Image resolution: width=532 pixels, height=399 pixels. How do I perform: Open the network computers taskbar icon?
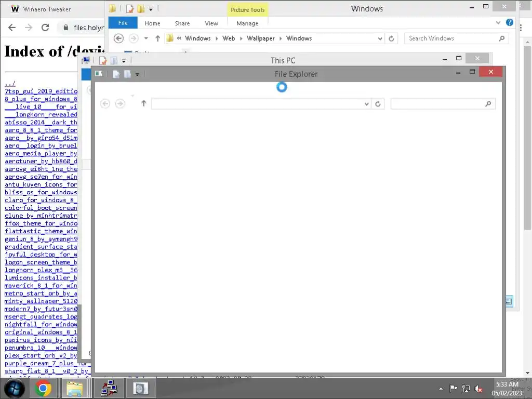[x=109, y=388]
